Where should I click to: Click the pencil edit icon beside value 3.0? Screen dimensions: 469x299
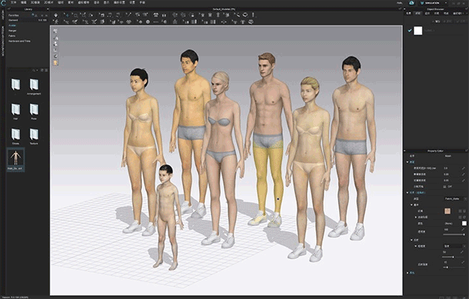(x=464, y=168)
